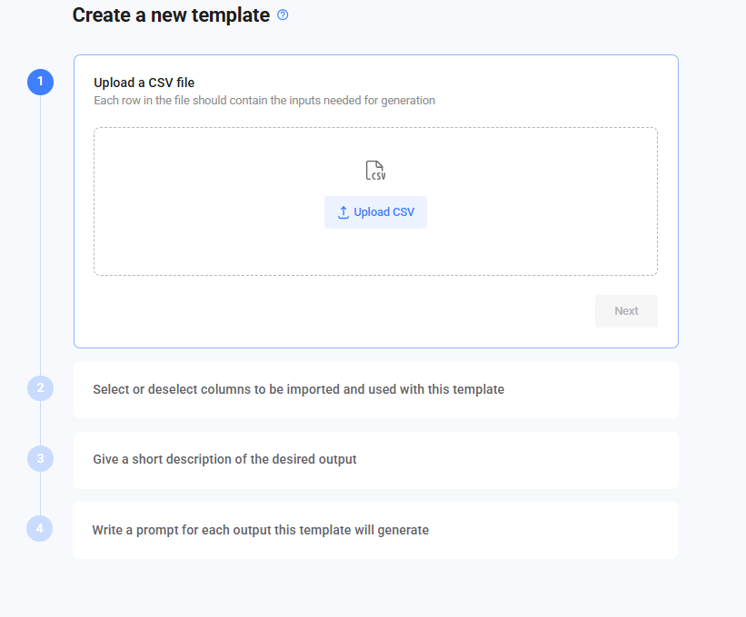Click the upload arrow icon
Image resolution: width=746 pixels, height=617 pixels.
pos(343,212)
